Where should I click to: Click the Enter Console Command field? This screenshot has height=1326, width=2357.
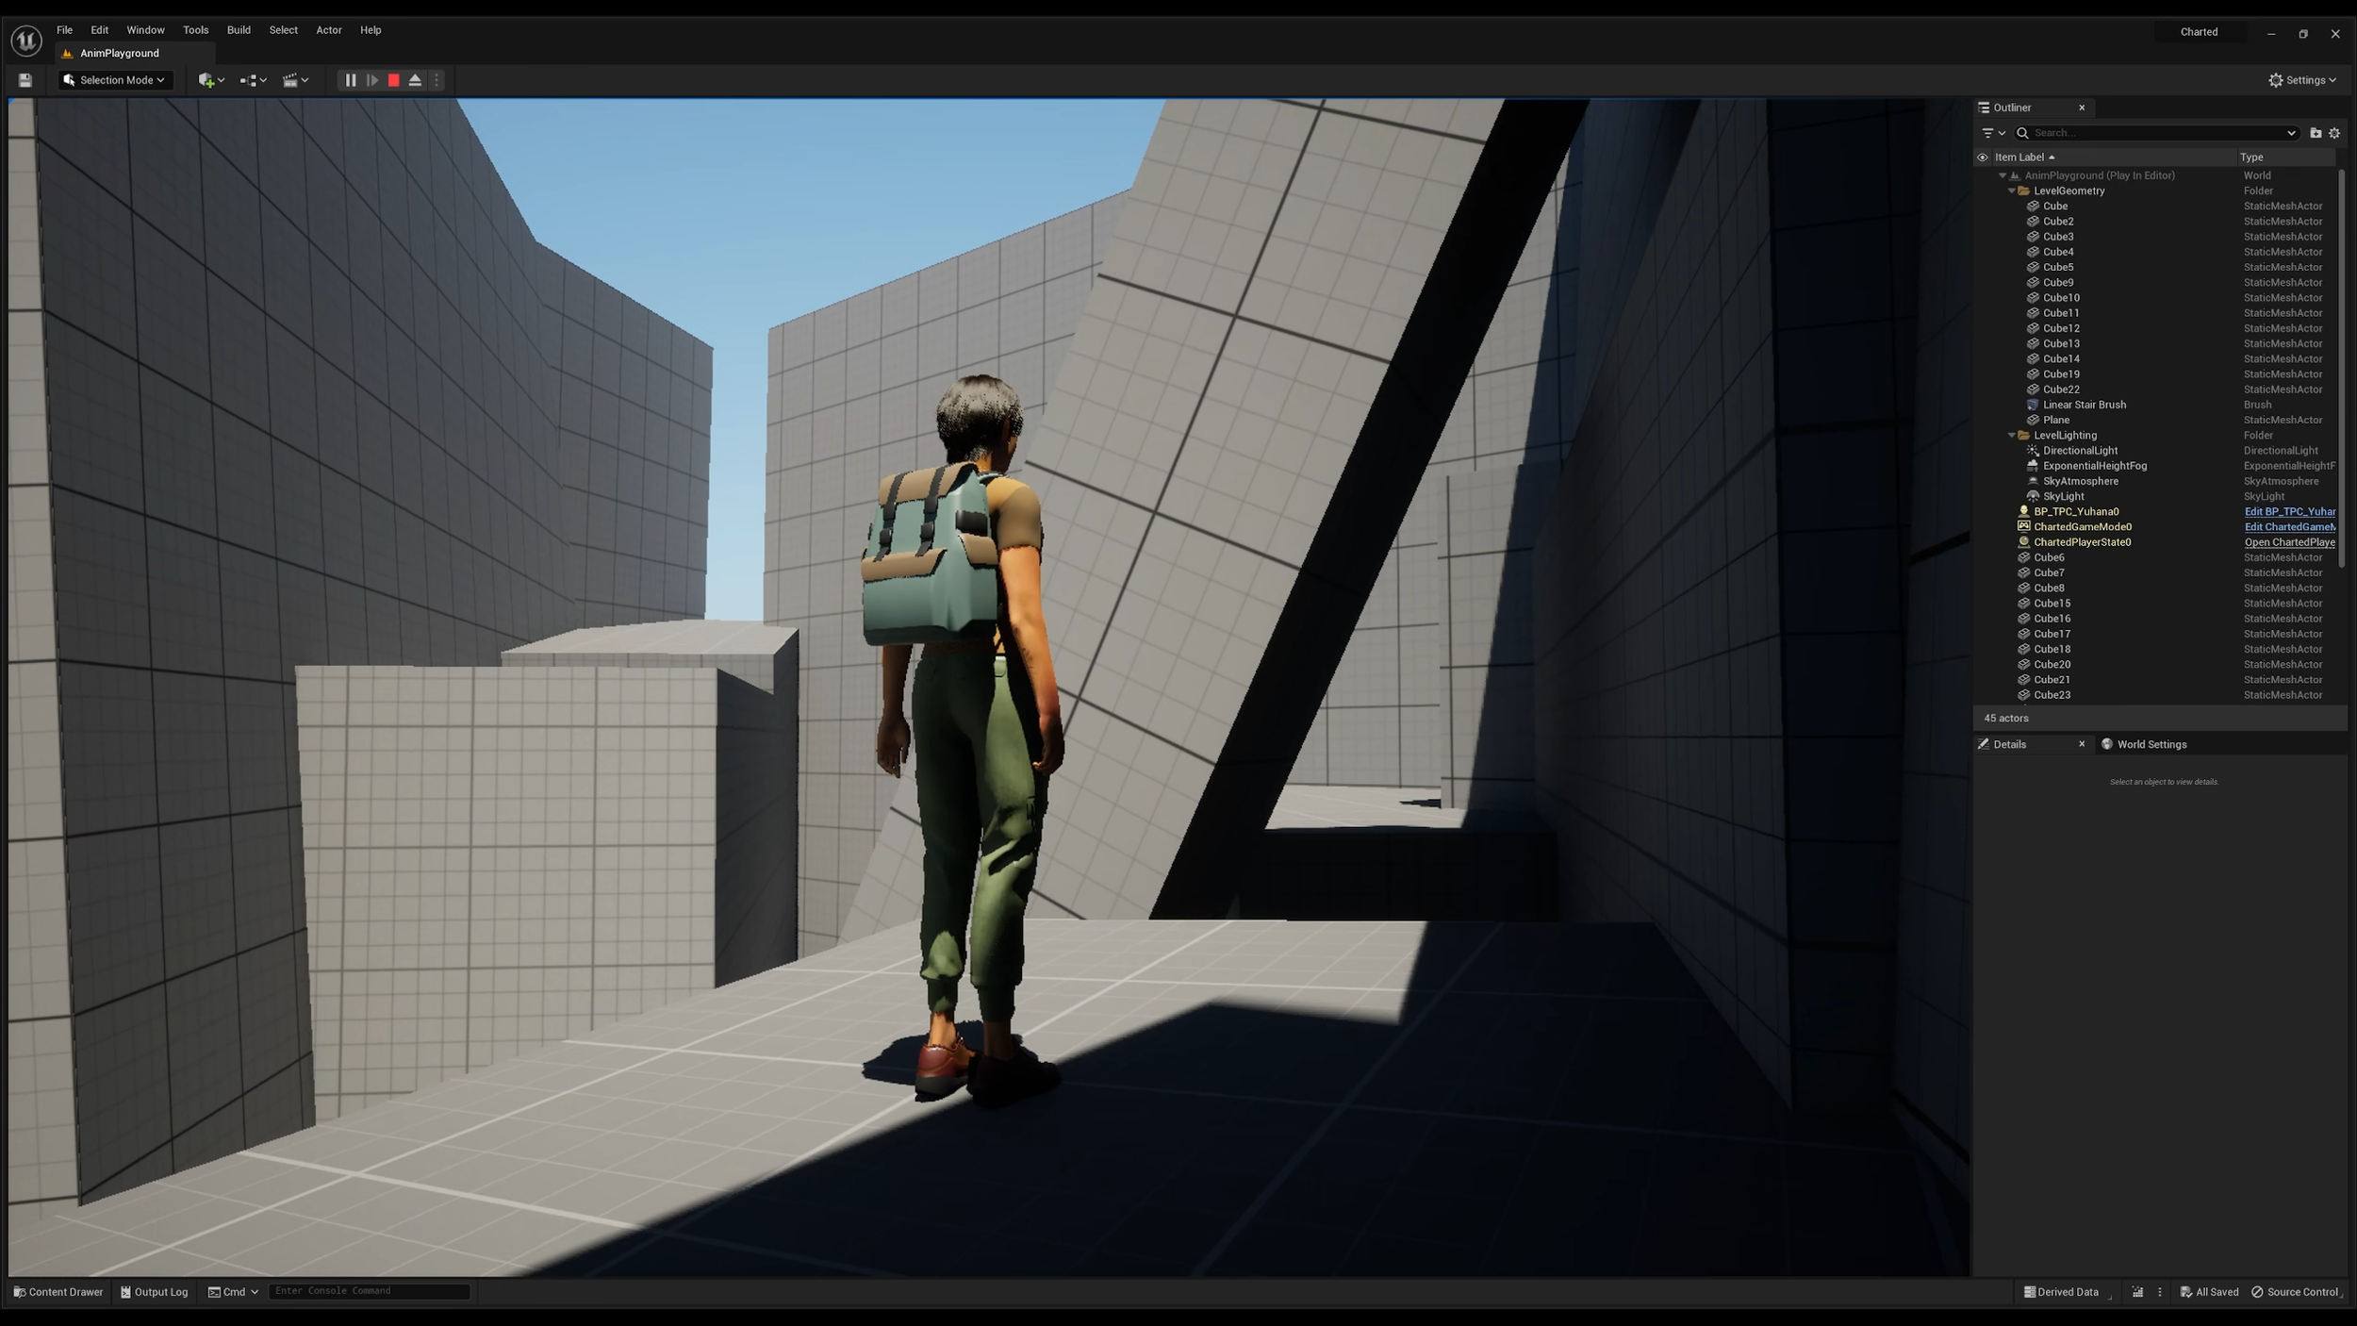coord(368,1291)
